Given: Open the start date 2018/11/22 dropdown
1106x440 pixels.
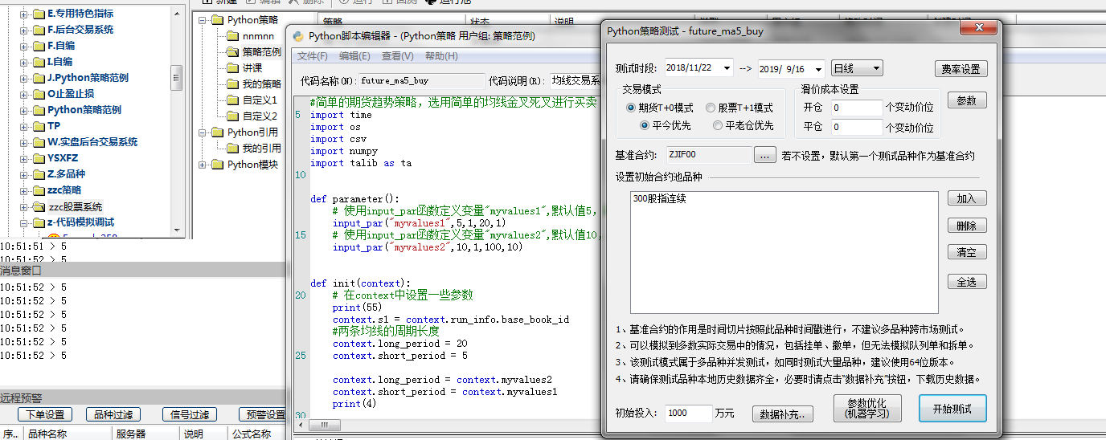Looking at the screenshot, I should coord(727,69).
